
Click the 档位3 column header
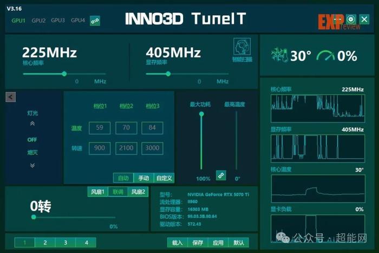pos(153,106)
